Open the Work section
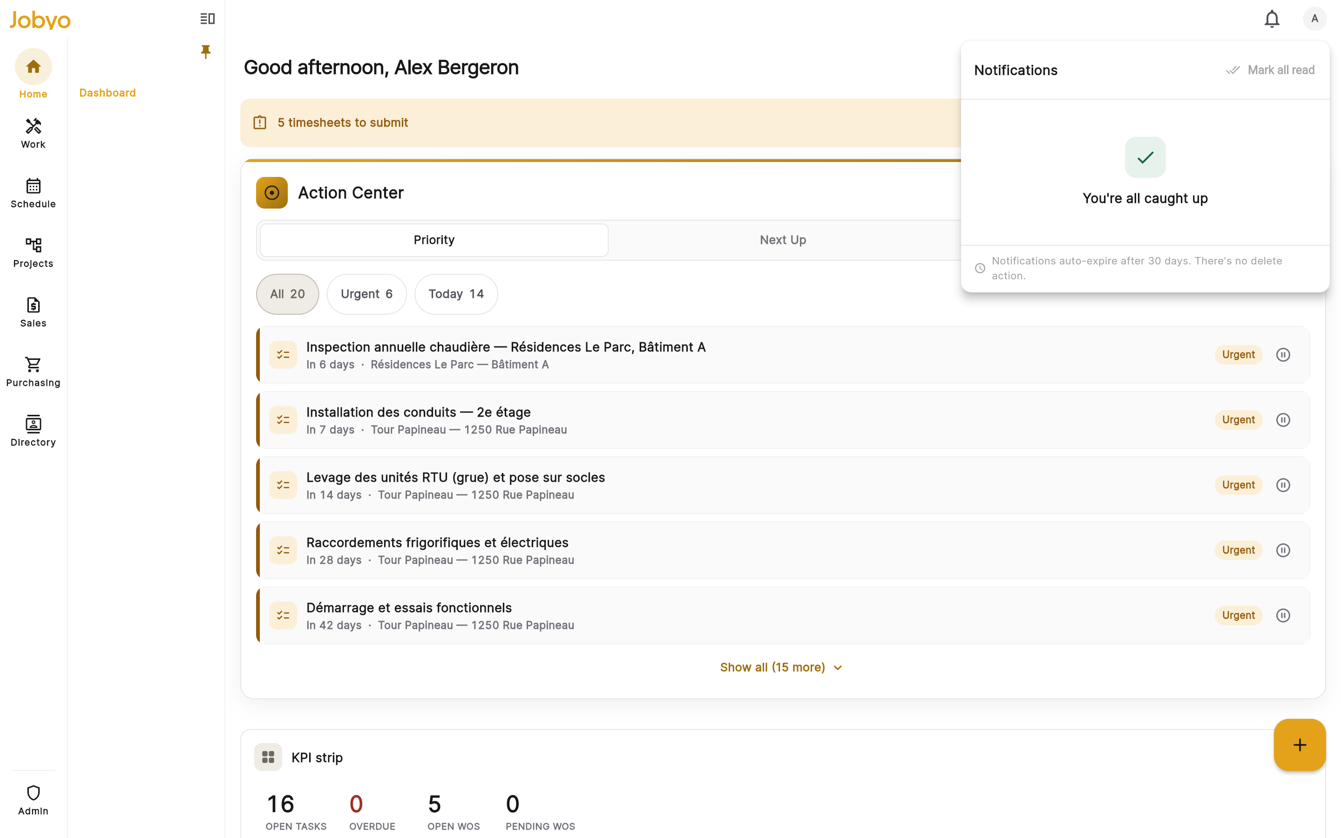The width and height of the screenshot is (1341, 838). coord(33,134)
